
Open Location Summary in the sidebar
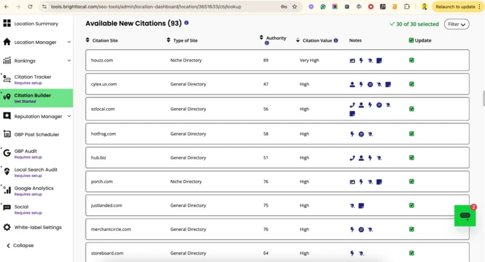36,24
